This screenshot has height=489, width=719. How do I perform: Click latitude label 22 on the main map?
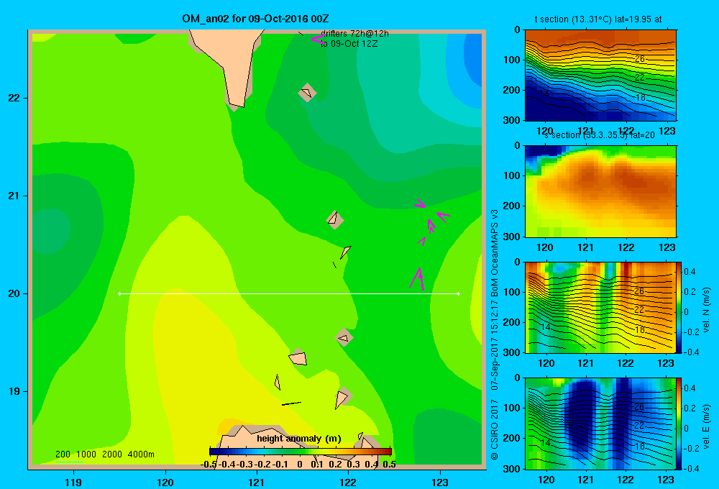pos(14,98)
